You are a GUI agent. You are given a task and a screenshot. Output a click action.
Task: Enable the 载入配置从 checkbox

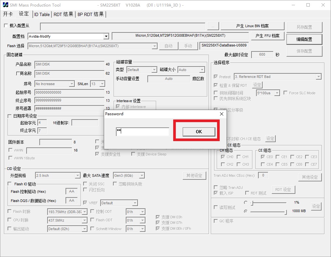click(6, 26)
